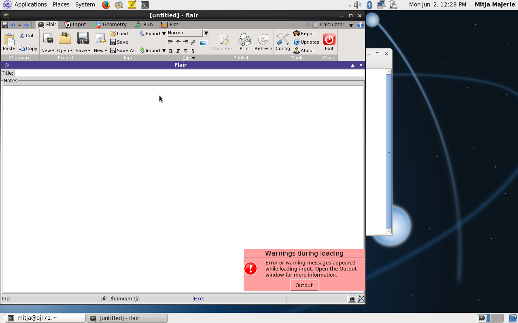Screen dimensions: 518x323
Task: Click the terminal icon in the status bar
Action: tap(352, 299)
